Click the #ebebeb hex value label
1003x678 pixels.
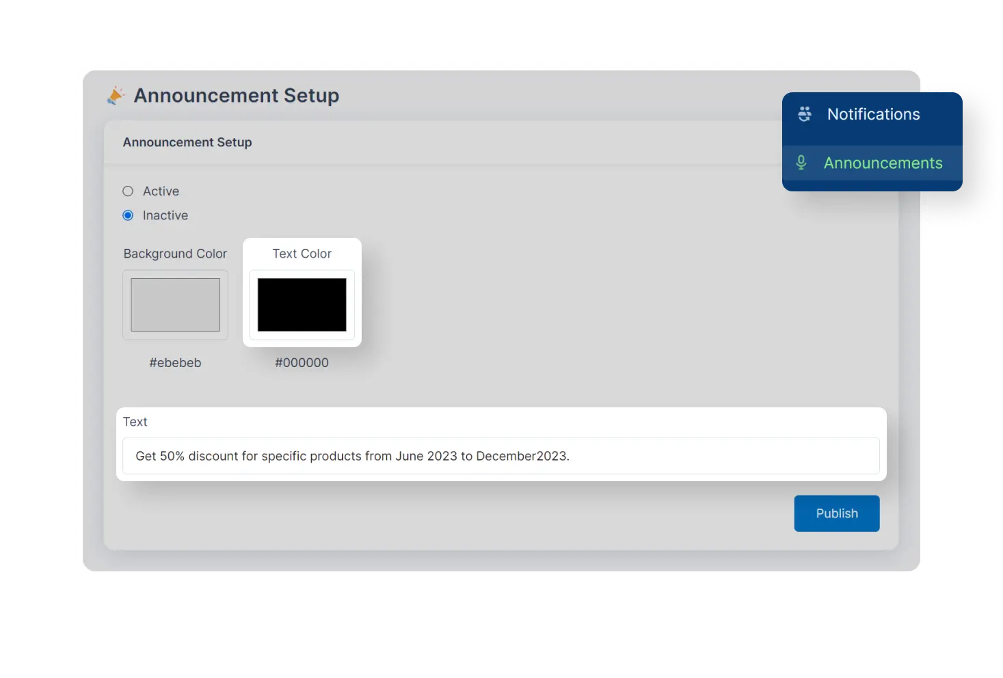coord(175,363)
